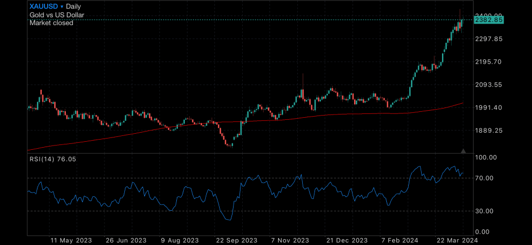Screen dimensions: 532x245
Task: Select the 22 Sep 2023 date label
Action: (x=236, y=240)
